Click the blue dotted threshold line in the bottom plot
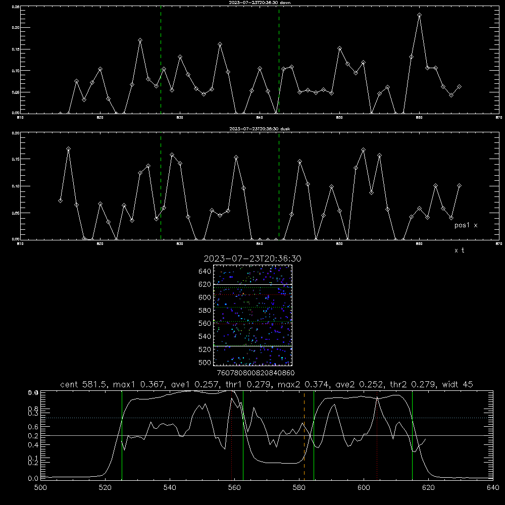 (267, 418)
